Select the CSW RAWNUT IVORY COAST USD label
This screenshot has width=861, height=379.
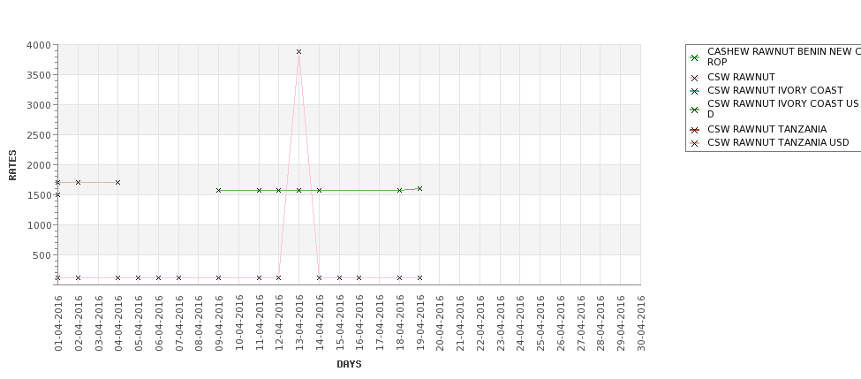click(x=782, y=109)
